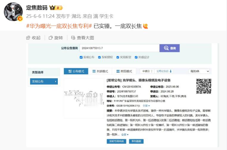Switch to 列表模式 tab
Viewport: 227px width, 150px height.
pos(100,71)
